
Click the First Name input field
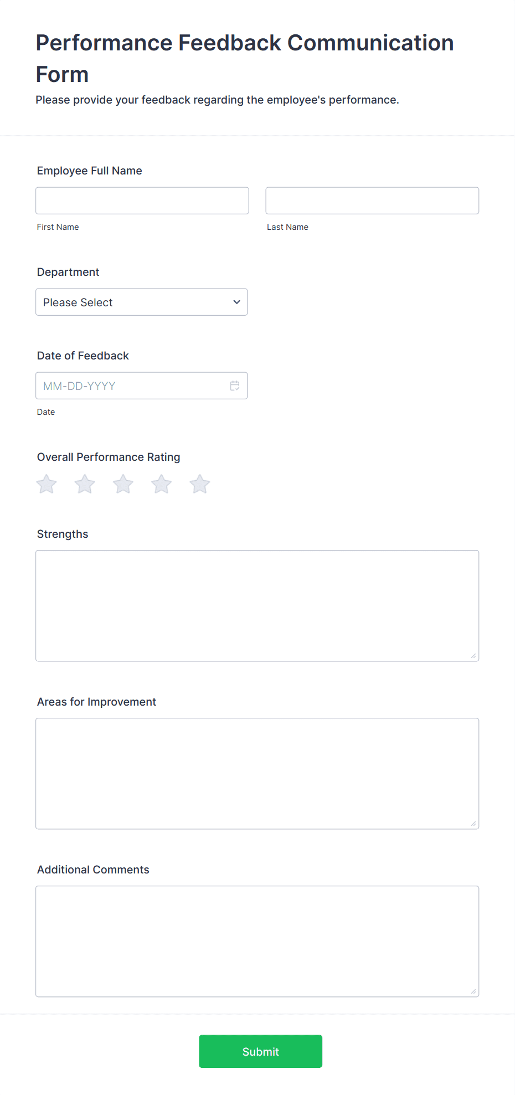pos(142,201)
